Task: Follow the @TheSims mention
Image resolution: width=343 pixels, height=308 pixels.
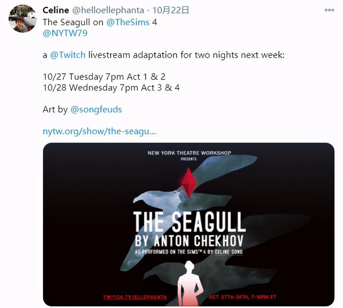Action: click(x=128, y=22)
